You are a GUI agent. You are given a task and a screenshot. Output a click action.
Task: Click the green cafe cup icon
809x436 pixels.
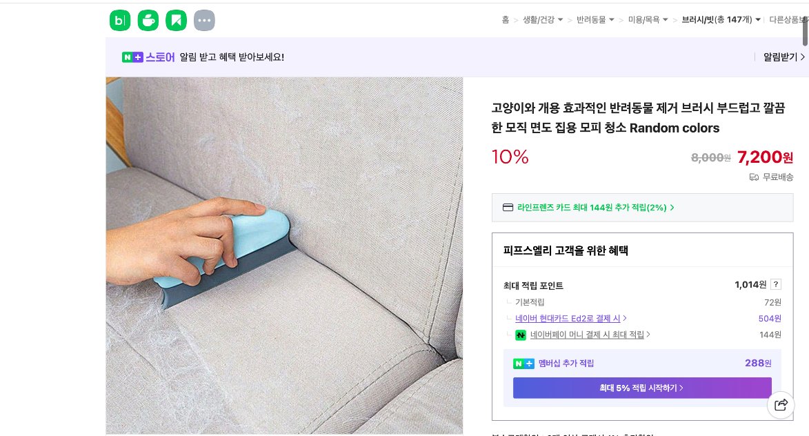click(148, 20)
